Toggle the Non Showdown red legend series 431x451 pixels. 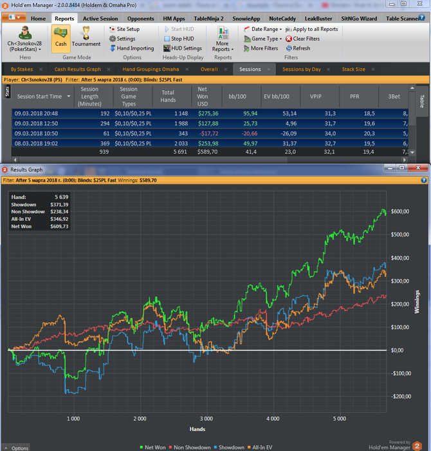(190, 447)
